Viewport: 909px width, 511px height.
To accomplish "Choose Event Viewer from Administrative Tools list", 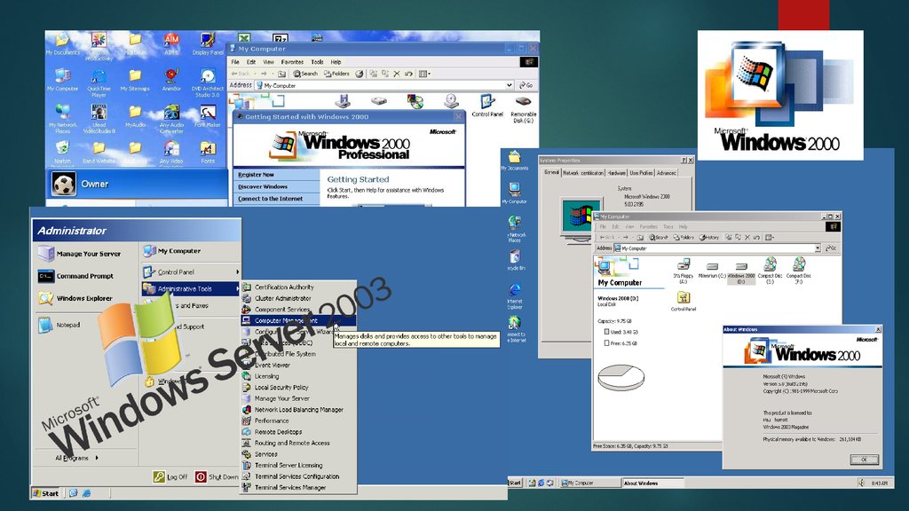I will coord(298,365).
